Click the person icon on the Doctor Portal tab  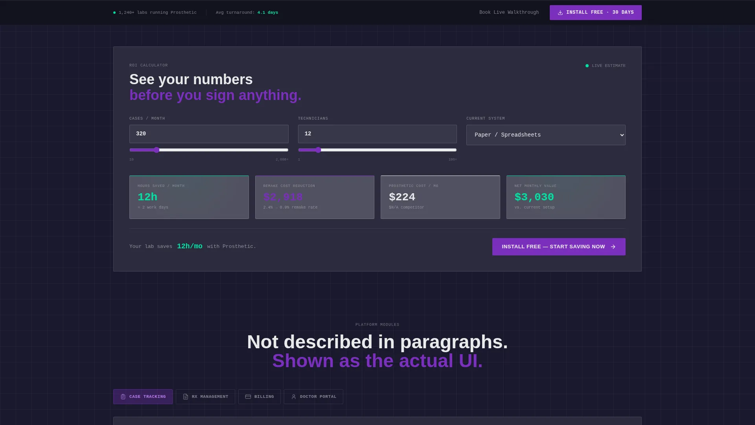coord(294,397)
